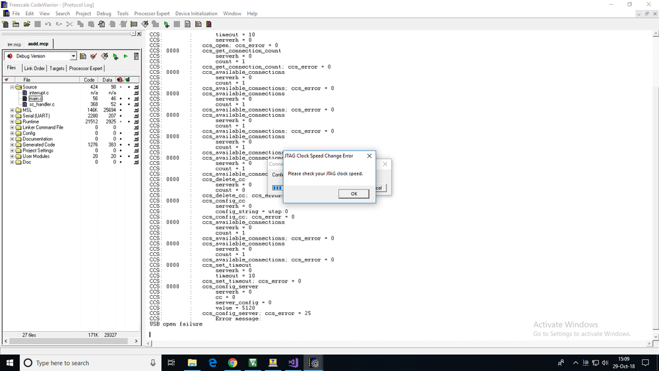
Task: Click the Debug icon in main toolbar
Action: (x=166, y=24)
